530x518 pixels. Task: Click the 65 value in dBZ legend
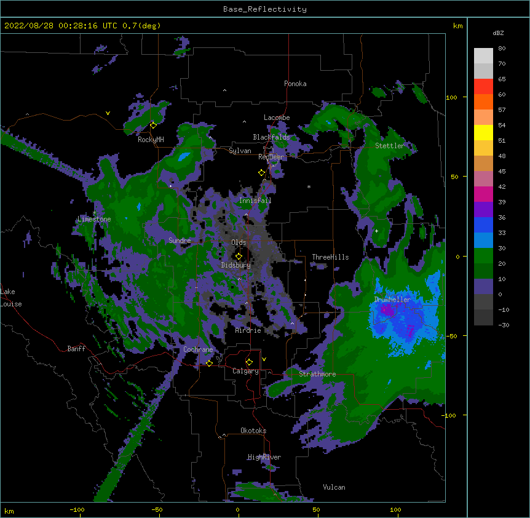pyautogui.click(x=502, y=79)
